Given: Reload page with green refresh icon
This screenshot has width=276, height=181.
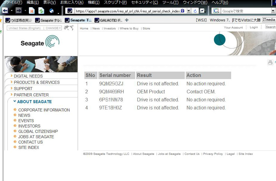Looking at the screenshot, I should point(41,11).
